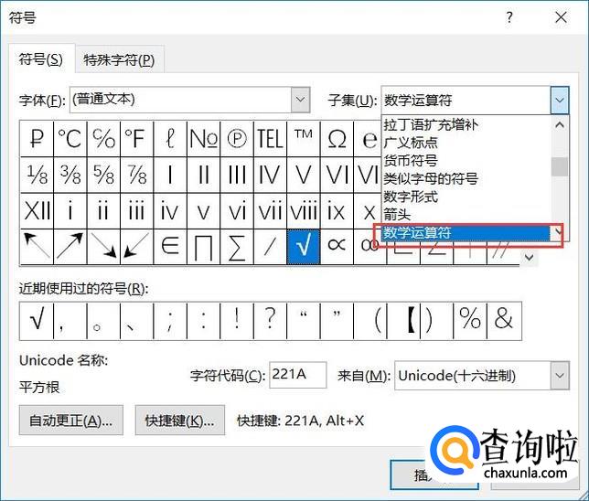Image resolution: width=589 pixels, height=501 pixels.
Task: Choose 数学运算符 from subset list
Action: tap(466, 233)
